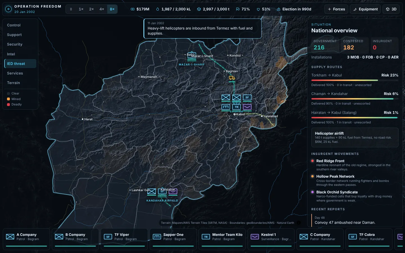Select the 8× speed option
This screenshot has height=253, width=405.
point(112,9)
